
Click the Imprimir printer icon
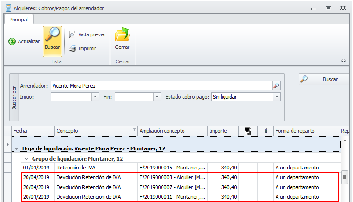(x=73, y=48)
